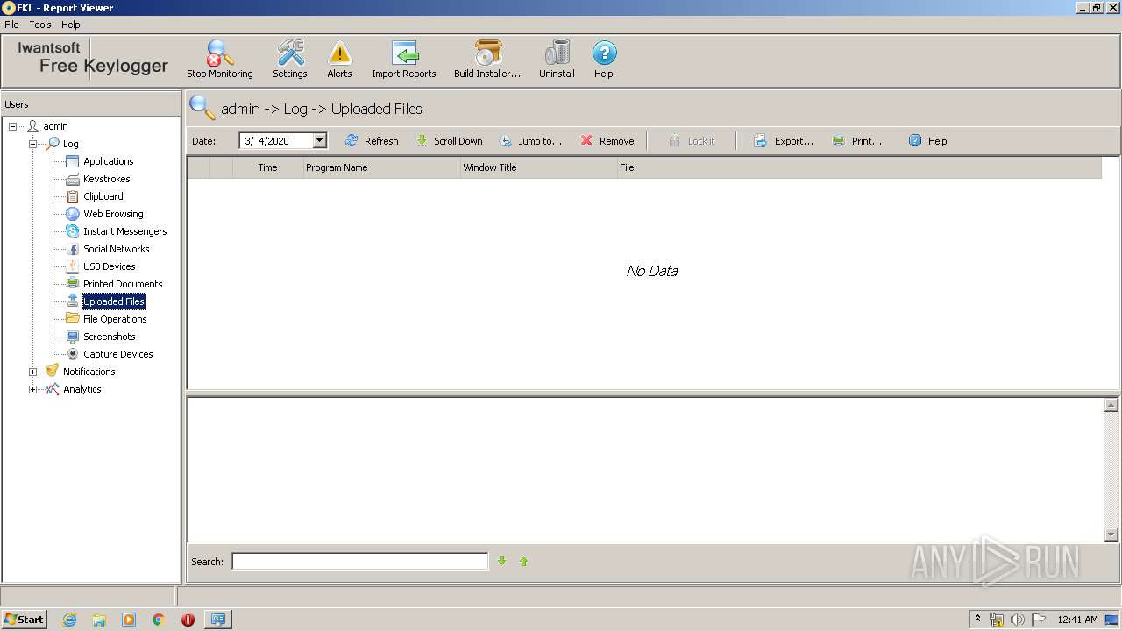Screen dimensions: 1122x631
Task: Select the Keystrokes log
Action: [x=106, y=179]
